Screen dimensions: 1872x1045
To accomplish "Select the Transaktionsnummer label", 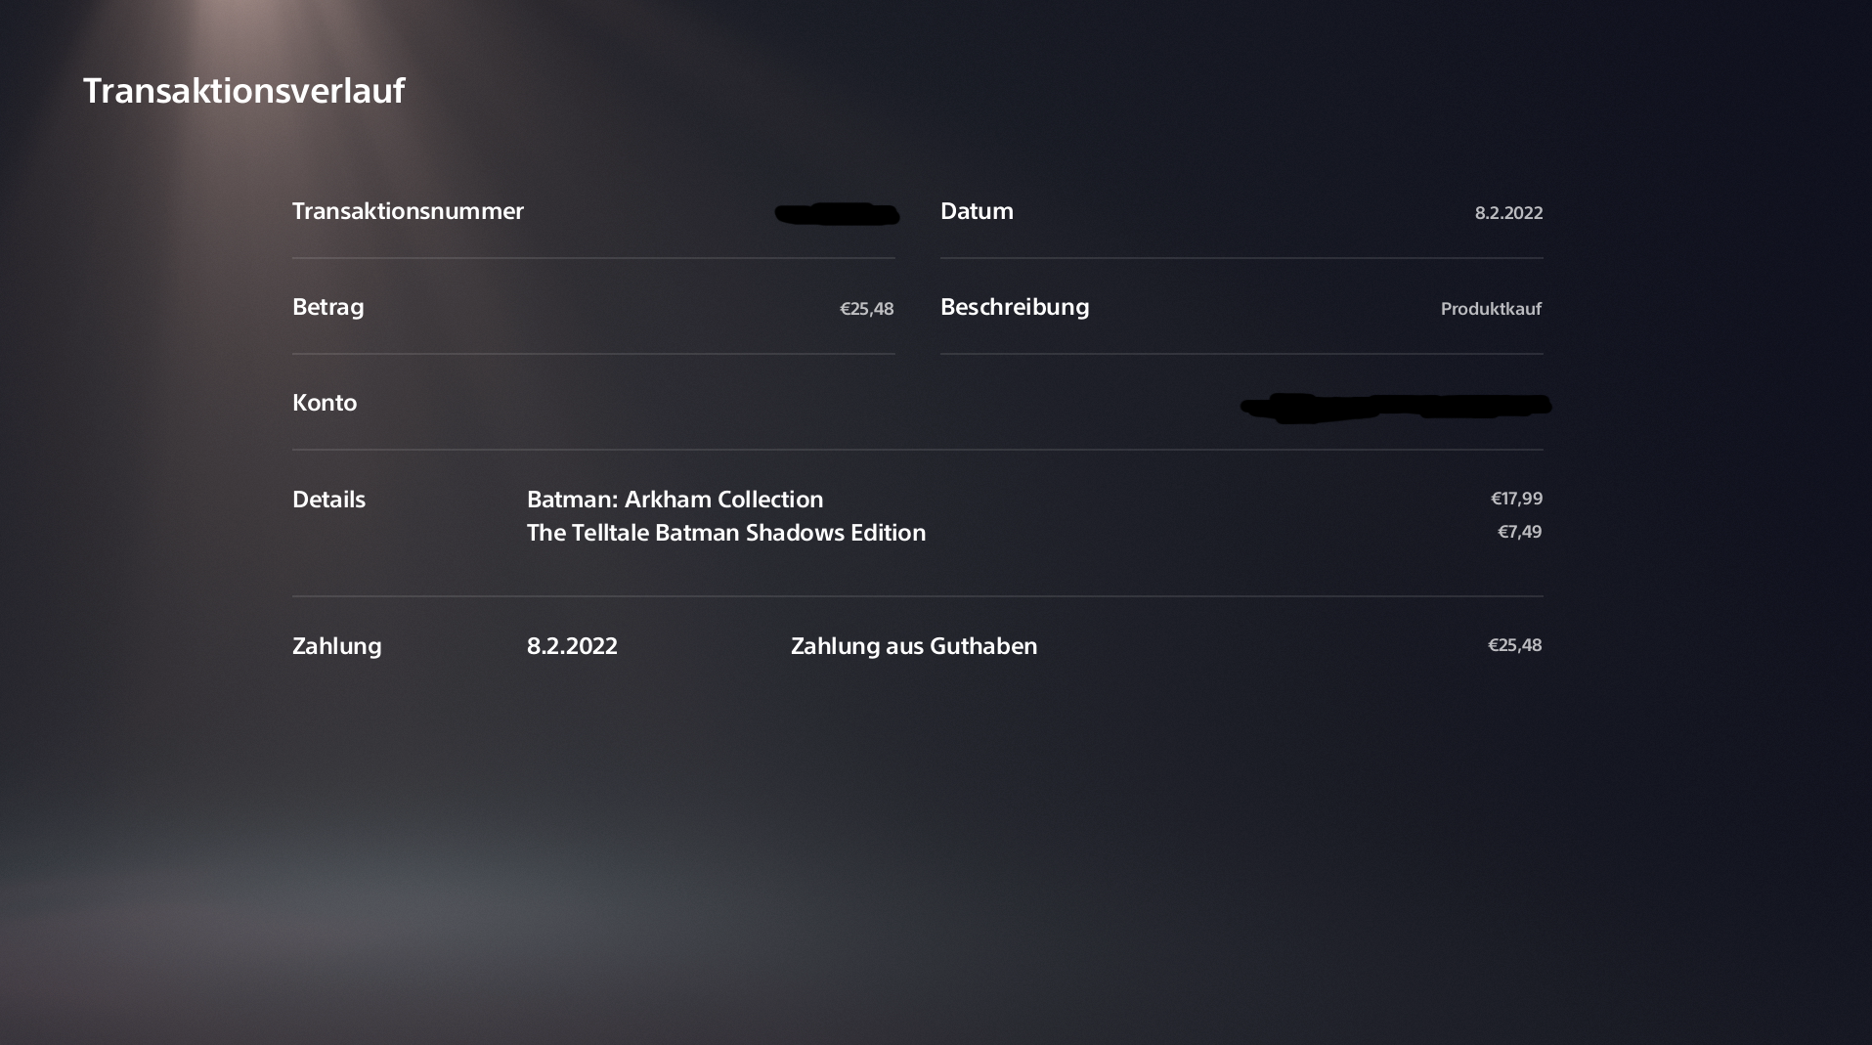I will point(408,211).
